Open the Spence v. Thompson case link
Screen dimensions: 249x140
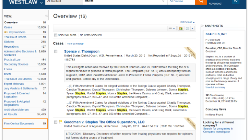pos(82,51)
